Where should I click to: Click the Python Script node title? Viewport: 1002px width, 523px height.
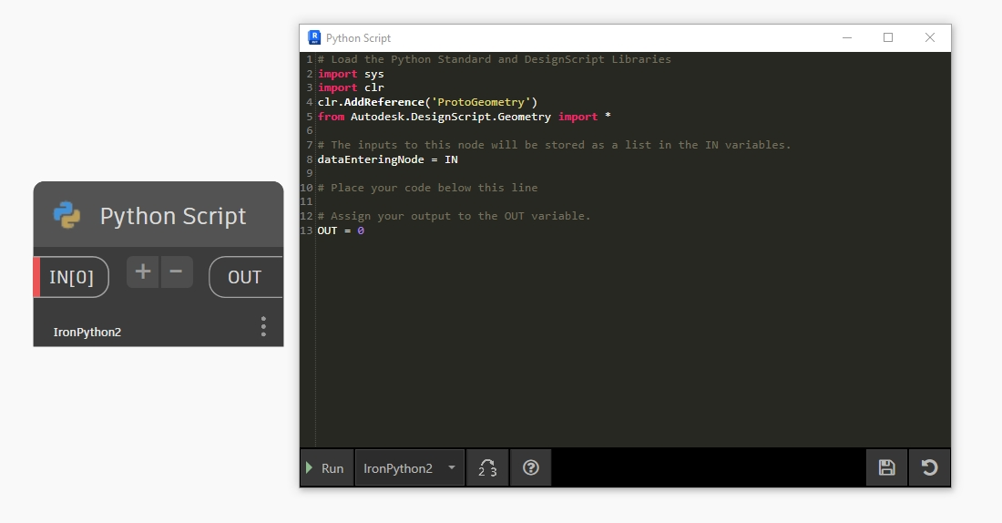[x=172, y=216]
